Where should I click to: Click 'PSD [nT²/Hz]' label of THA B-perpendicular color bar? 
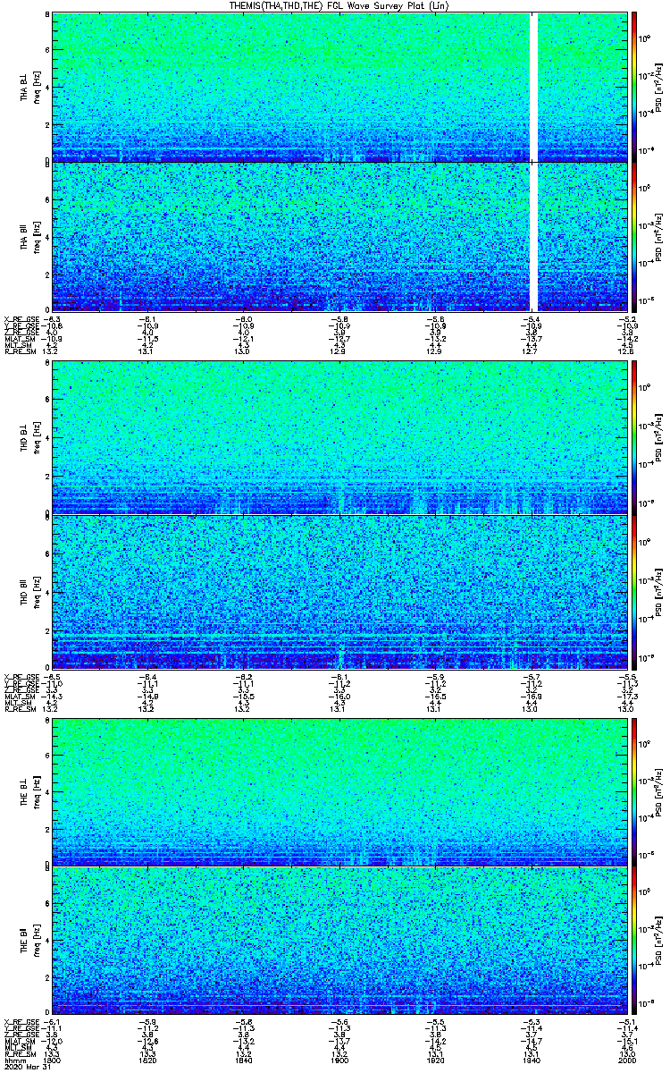click(x=657, y=87)
